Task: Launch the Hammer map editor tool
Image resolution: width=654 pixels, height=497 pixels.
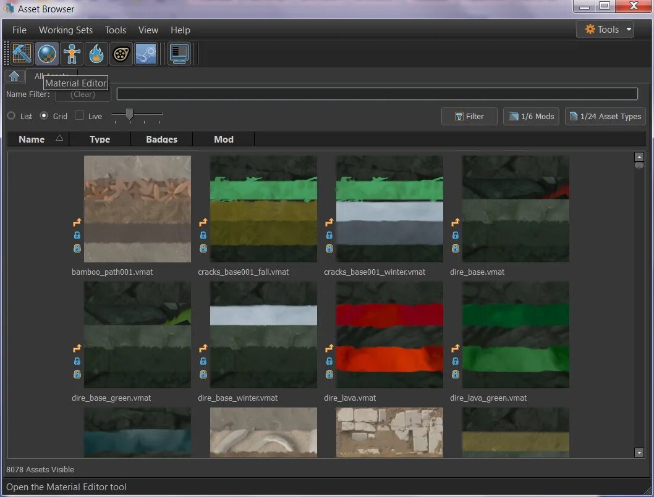Action: click(x=22, y=54)
